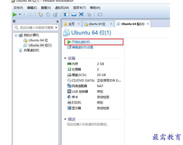Open the snapshot manager wrench-clock icon

55,15
